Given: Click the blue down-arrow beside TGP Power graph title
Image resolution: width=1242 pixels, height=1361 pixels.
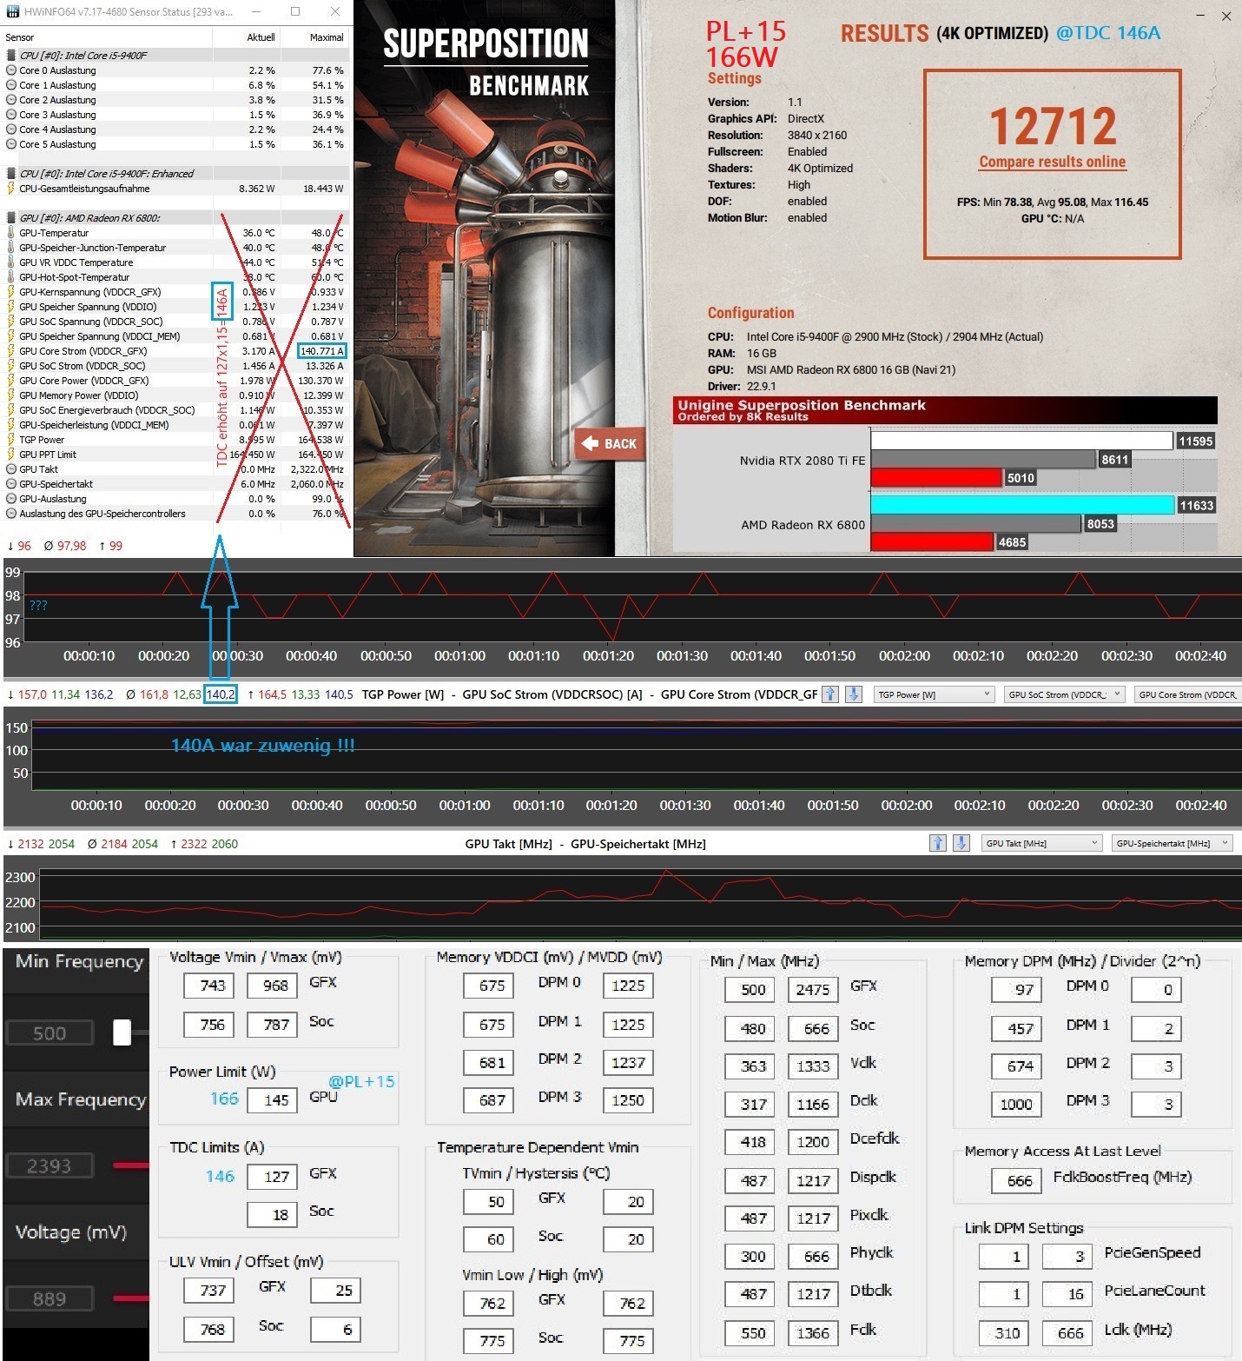Looking at the screenshot, I should point(853,694).
